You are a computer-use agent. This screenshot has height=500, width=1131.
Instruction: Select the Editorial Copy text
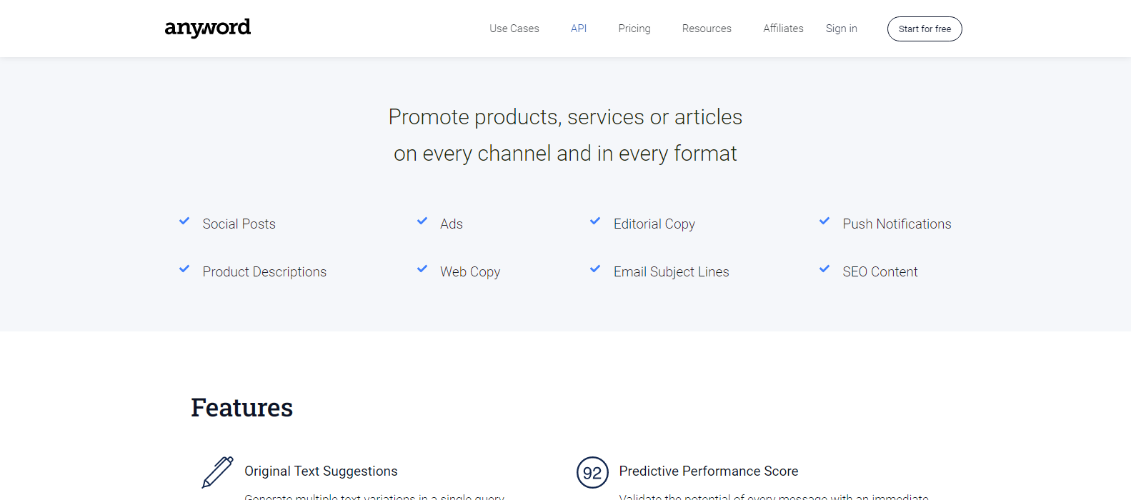654,224
